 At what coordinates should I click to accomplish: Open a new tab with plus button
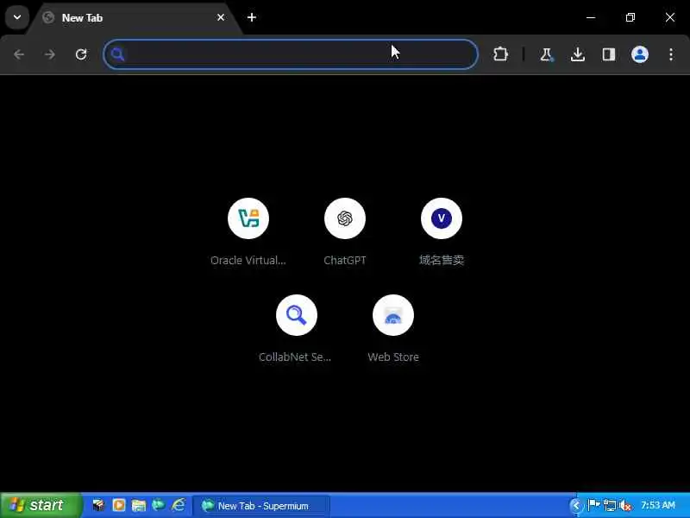252,17
